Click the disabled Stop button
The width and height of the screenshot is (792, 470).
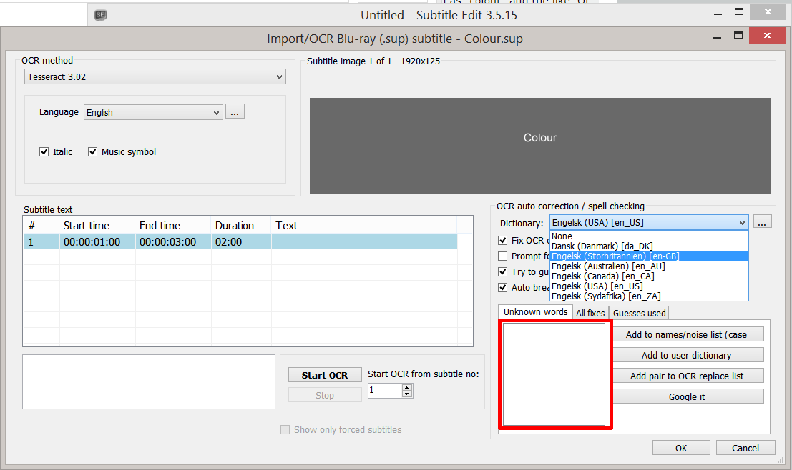coord(325,395)
